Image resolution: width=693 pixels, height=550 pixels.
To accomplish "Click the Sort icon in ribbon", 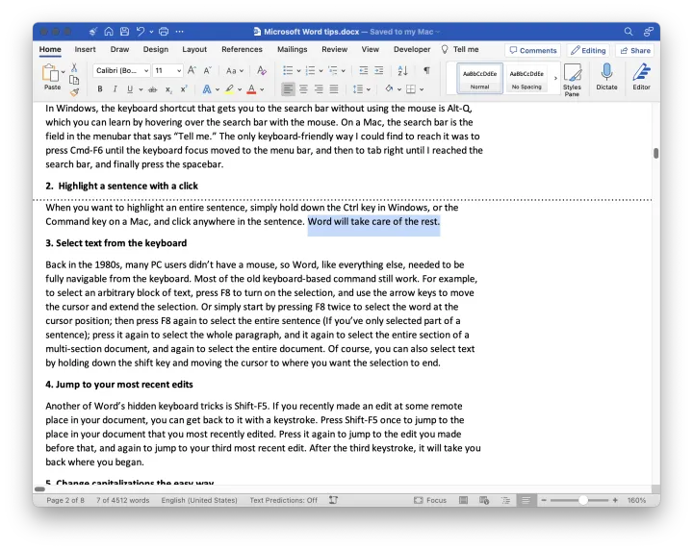I will pos(402,70).
